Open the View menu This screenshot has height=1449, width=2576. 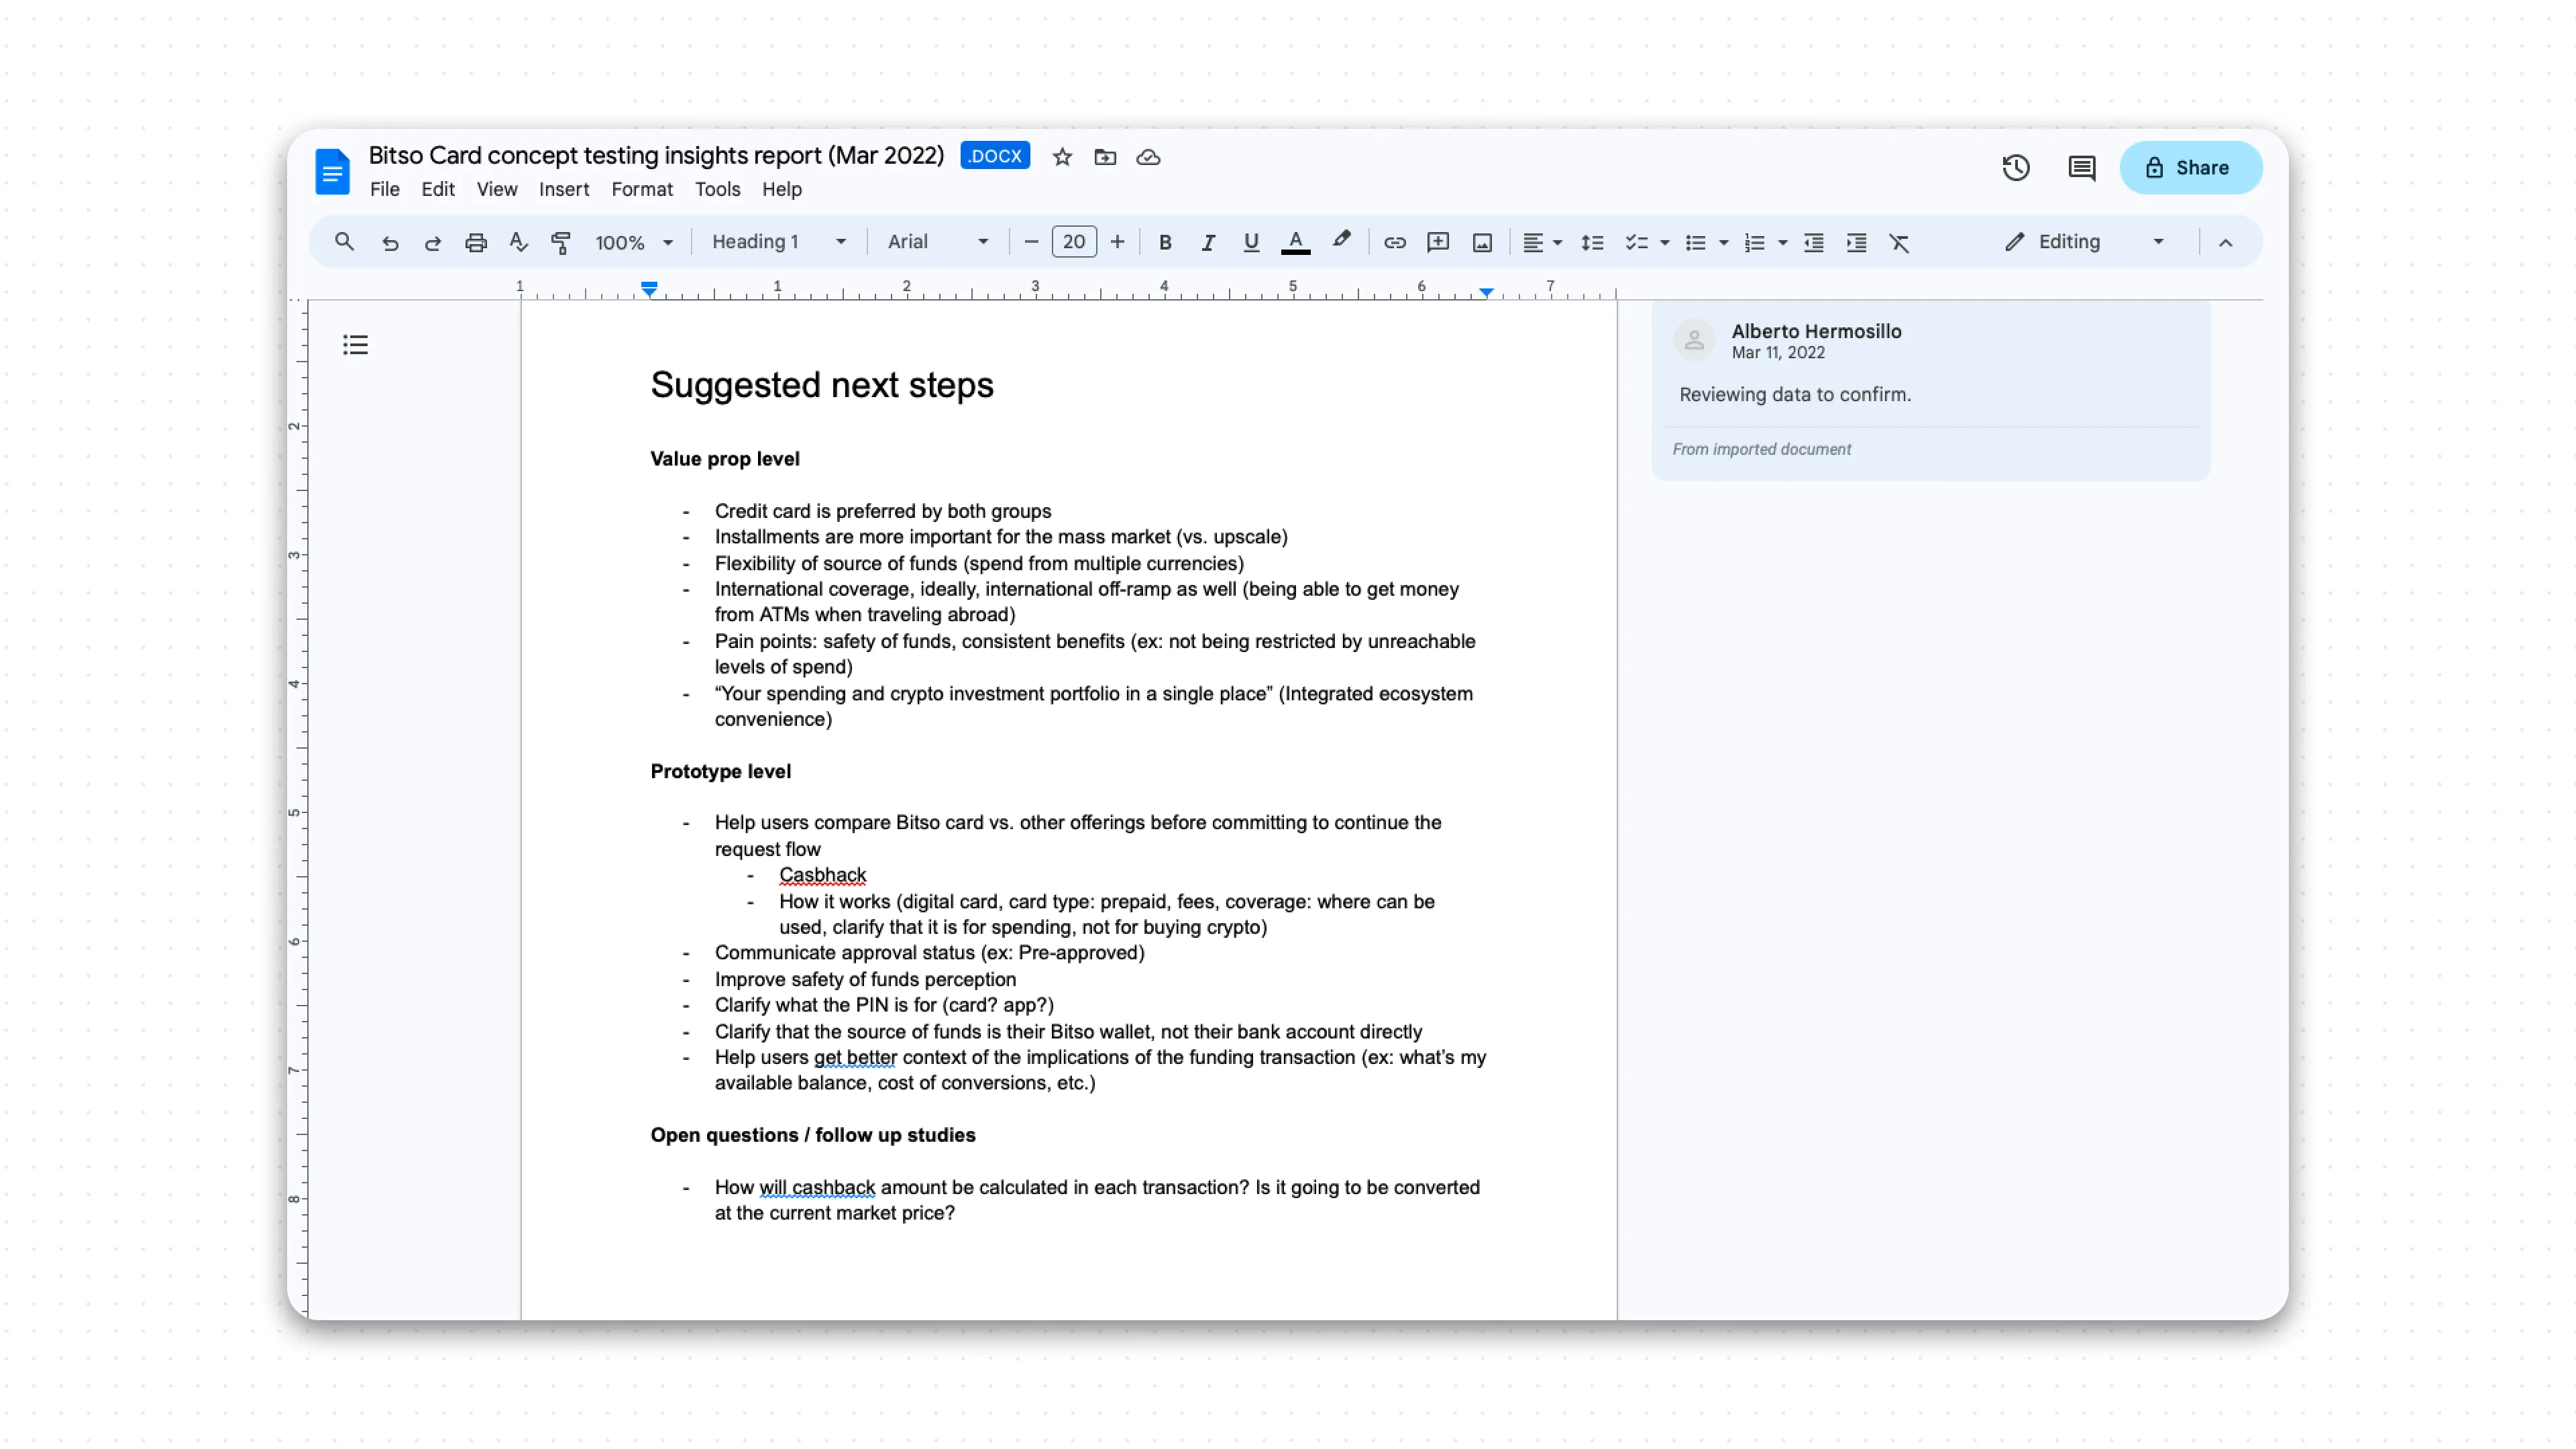[496, 189]
